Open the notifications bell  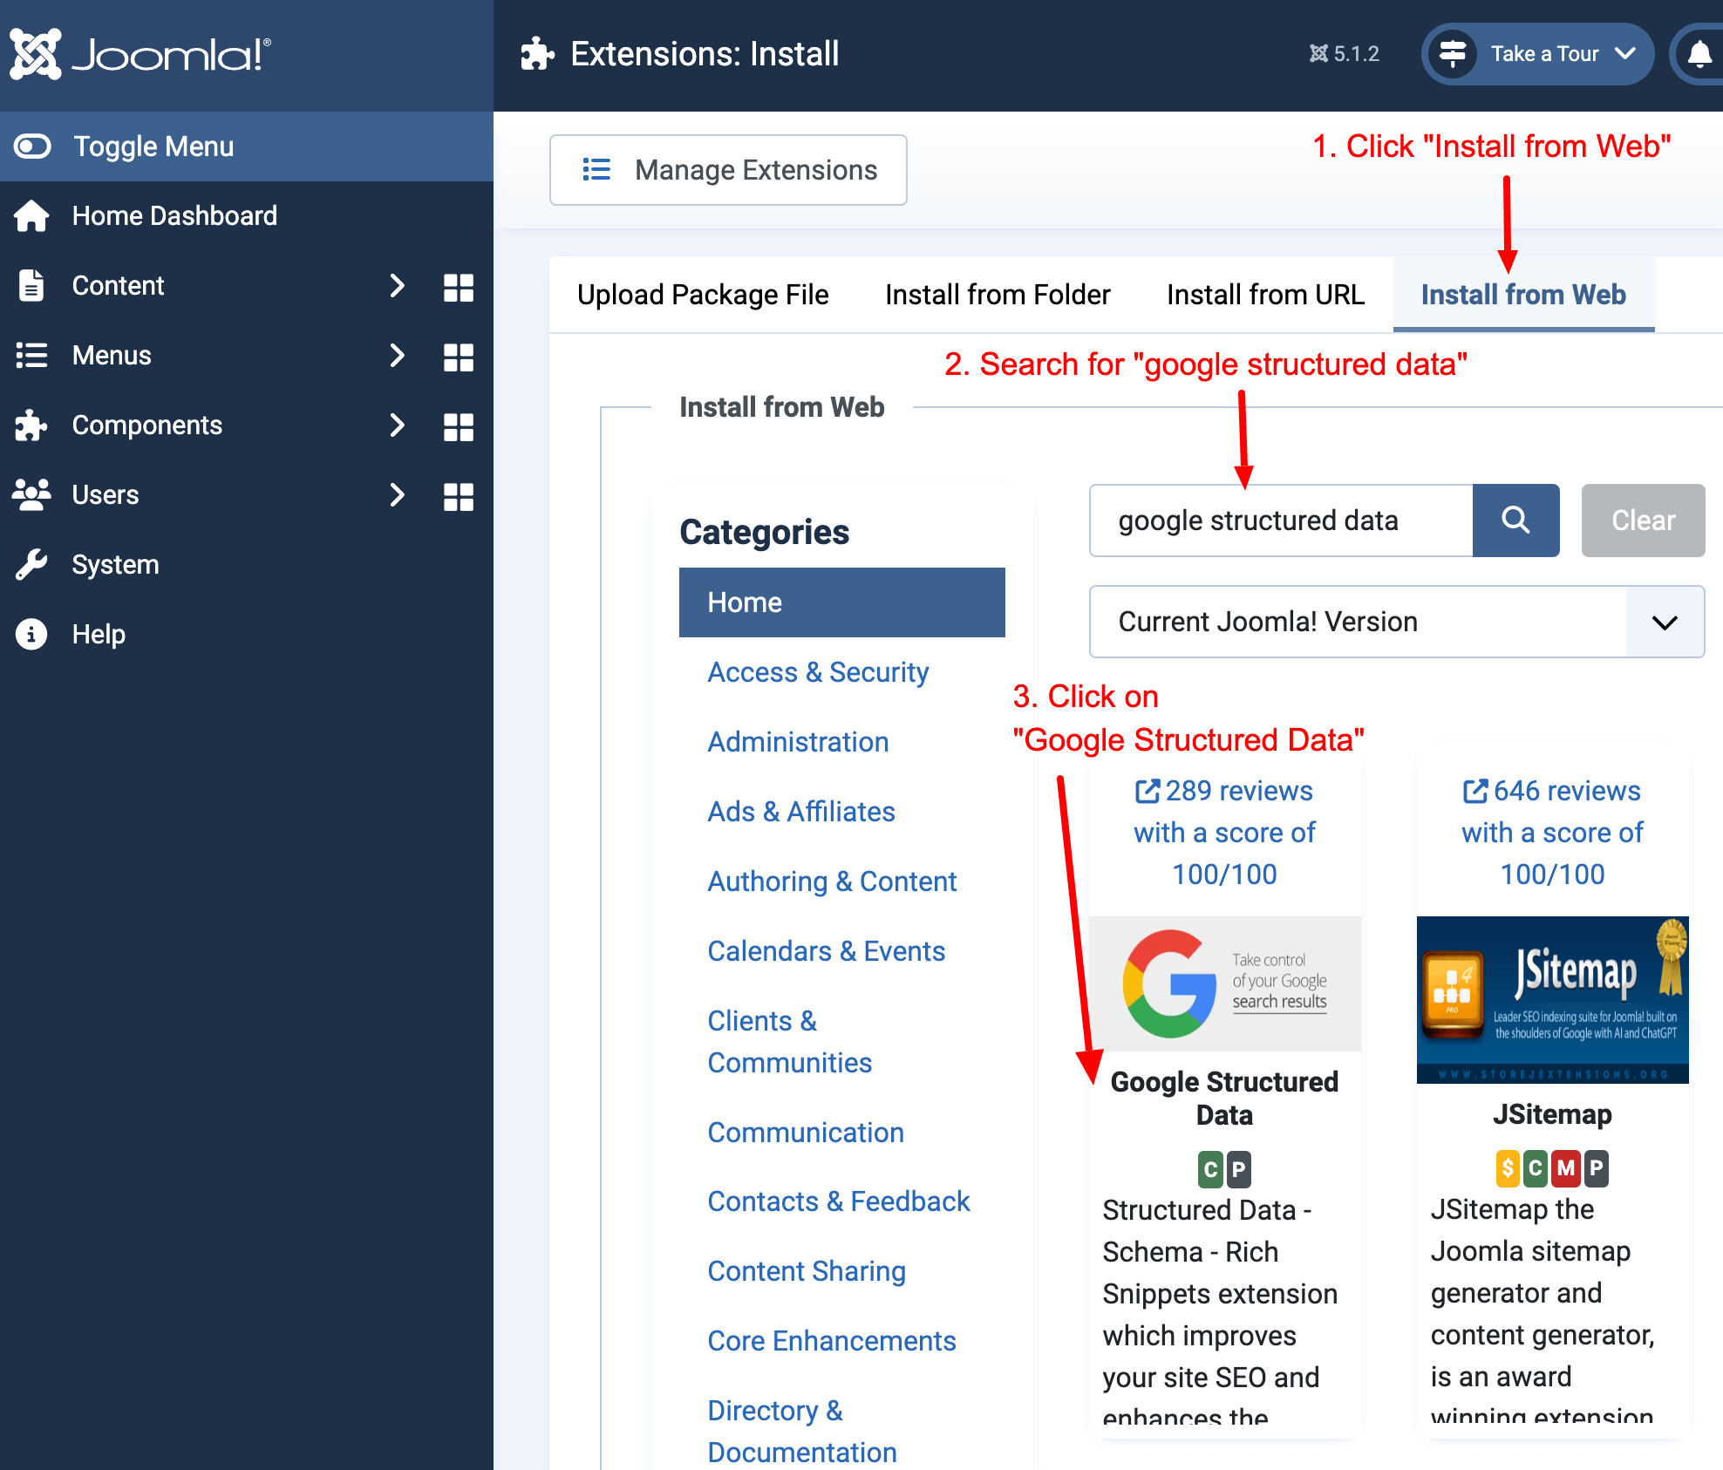pyautogui.click(x=1699, y=54)
